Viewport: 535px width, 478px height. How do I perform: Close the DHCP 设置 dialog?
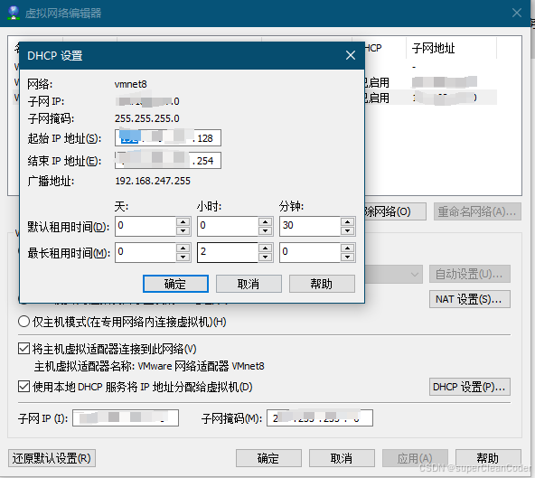[x=351, y=55]
